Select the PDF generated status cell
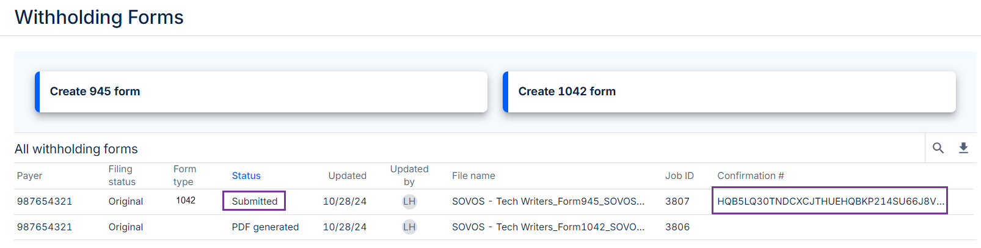The image size is (981, 248). [265, 227]
